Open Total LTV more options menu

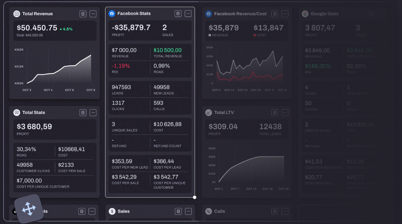tap(285, 113)
